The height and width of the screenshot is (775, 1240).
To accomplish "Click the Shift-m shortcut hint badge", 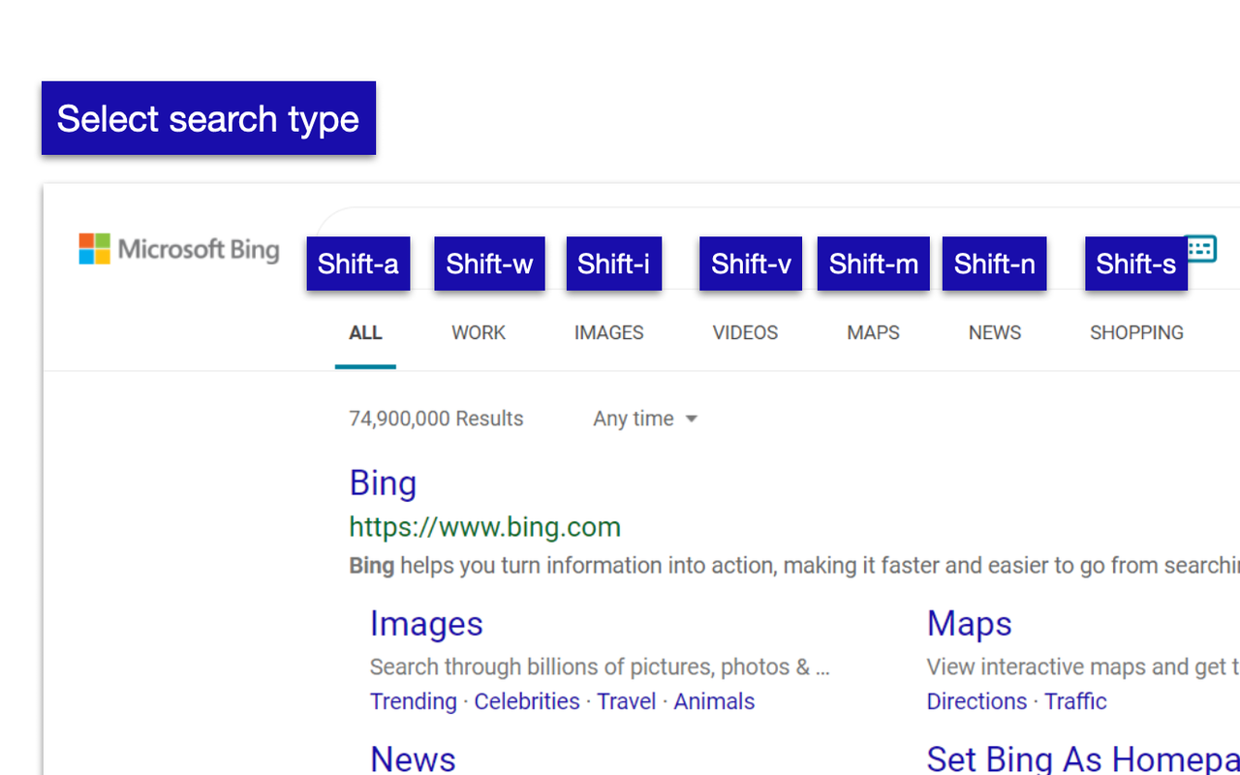I will coord(874,263).
